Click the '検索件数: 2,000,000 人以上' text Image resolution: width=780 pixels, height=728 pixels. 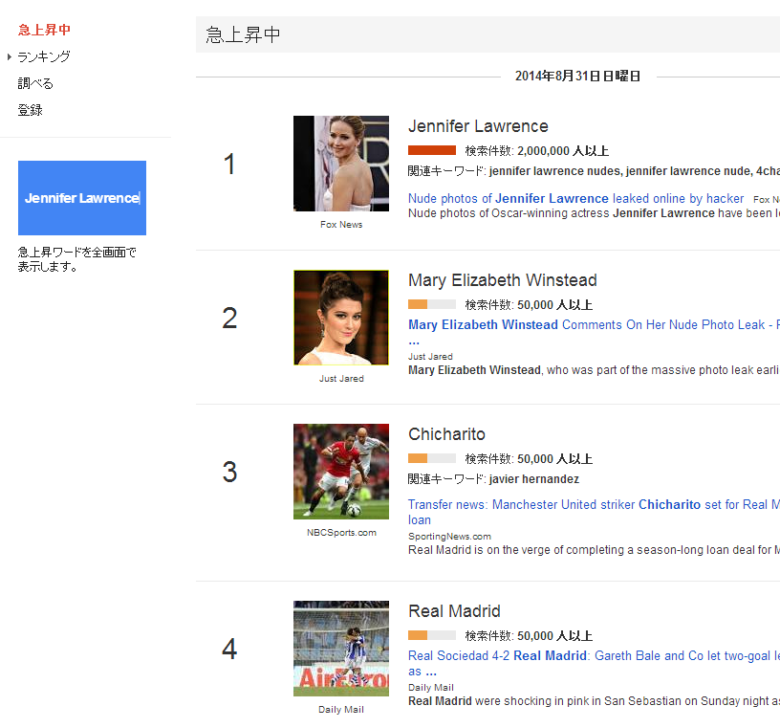[x=537, y=151]
